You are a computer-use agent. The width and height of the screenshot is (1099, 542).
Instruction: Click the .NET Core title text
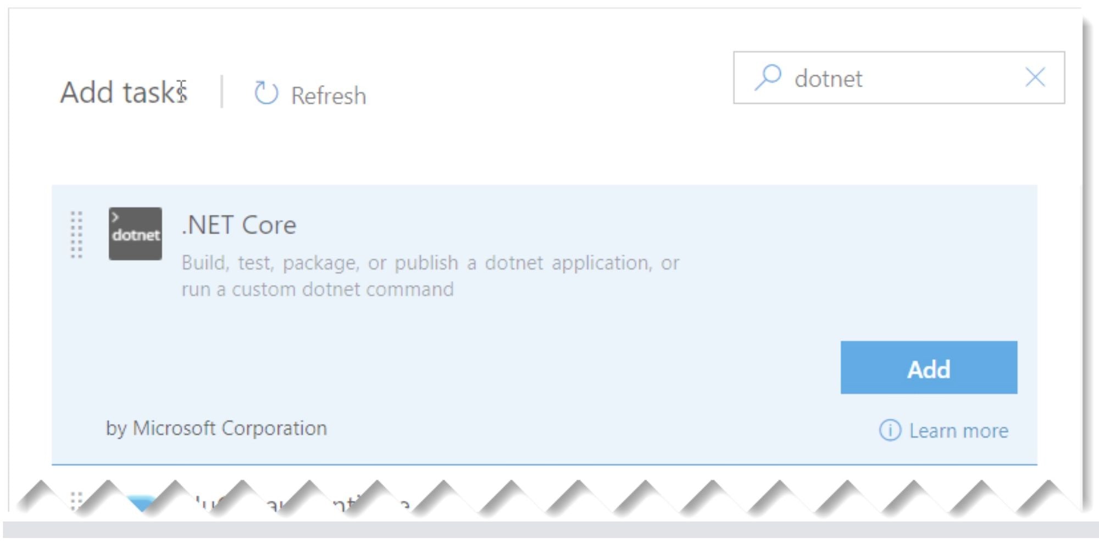(239, 225)
